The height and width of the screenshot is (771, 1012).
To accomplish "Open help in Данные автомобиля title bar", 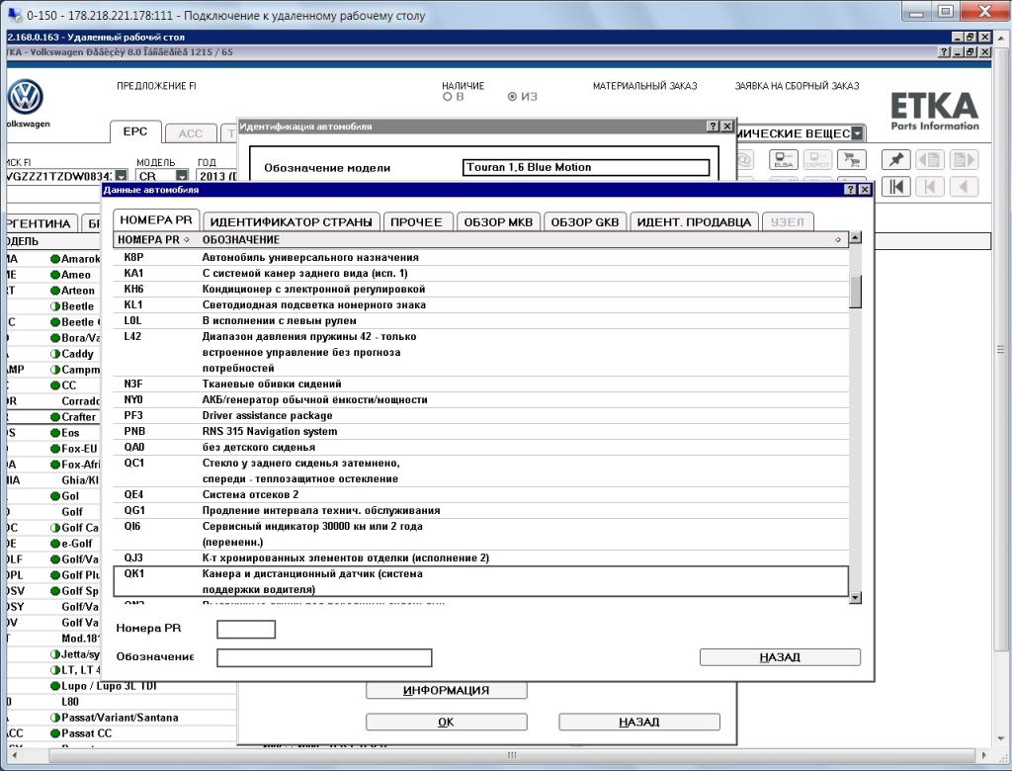I will point(851,189).
